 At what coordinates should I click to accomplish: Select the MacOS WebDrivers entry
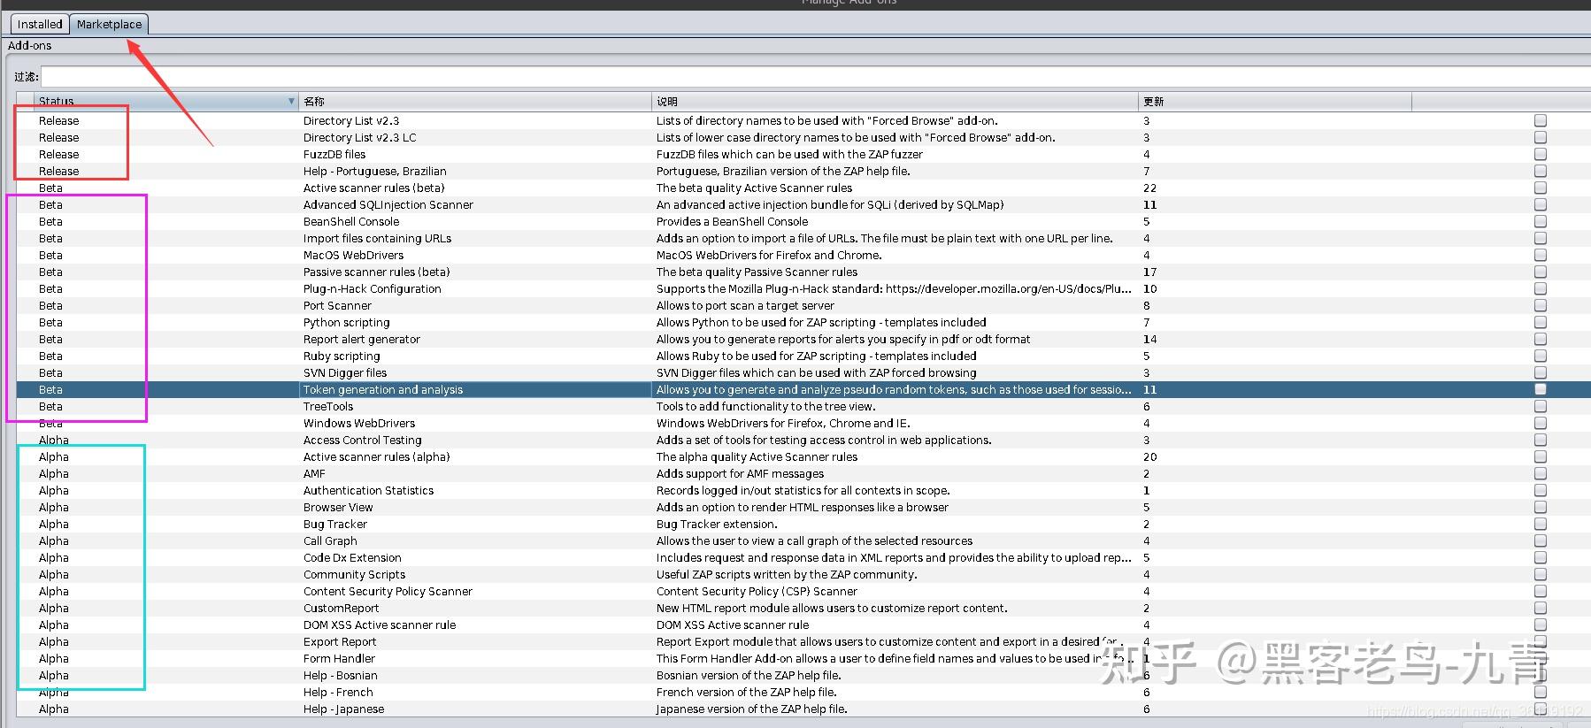click(x=353, y=255)
